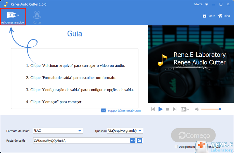The width and height of the screenshot is (234, 153).
Task: Click guide step 4 "Começar" text
Action: coord(50,102)
